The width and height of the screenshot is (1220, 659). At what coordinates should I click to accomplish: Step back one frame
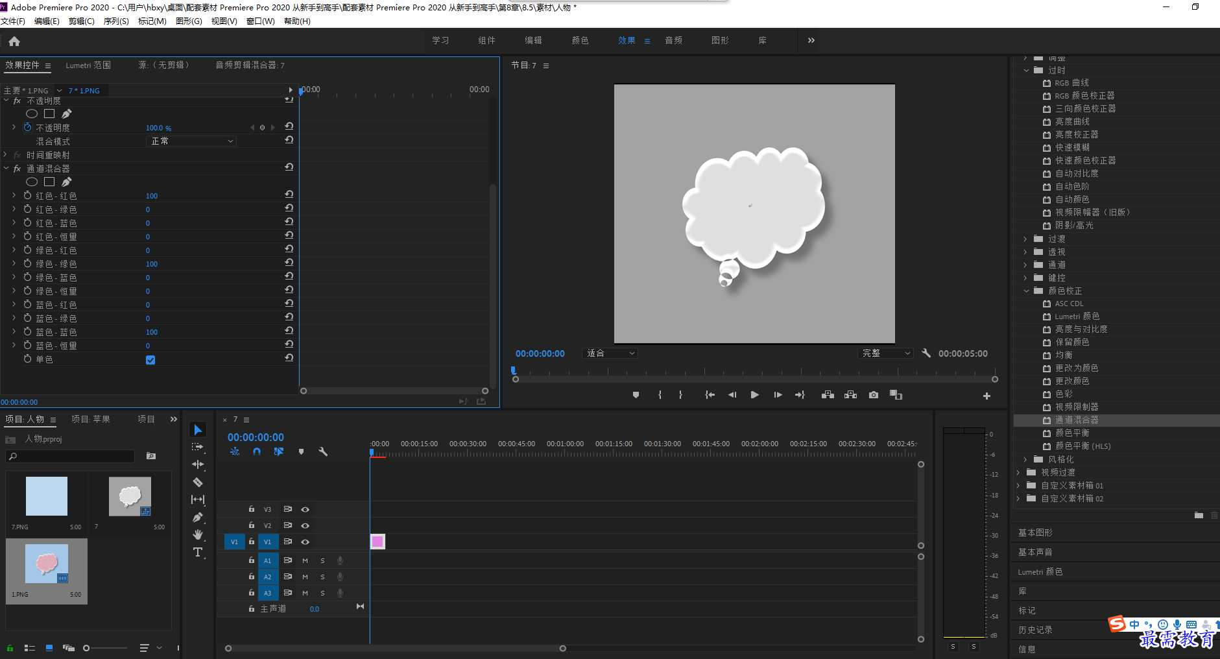coord(732,395)
